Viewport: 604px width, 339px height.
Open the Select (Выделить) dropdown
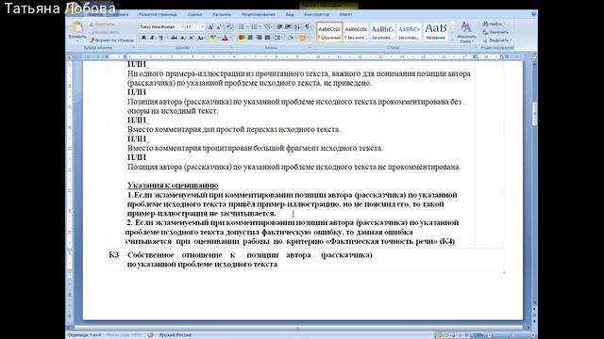[497, 40]
